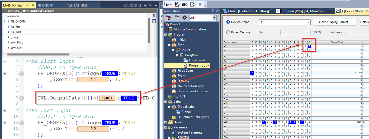Open the 'All' filter dropdown in Navigation

(x=214, y=18)
